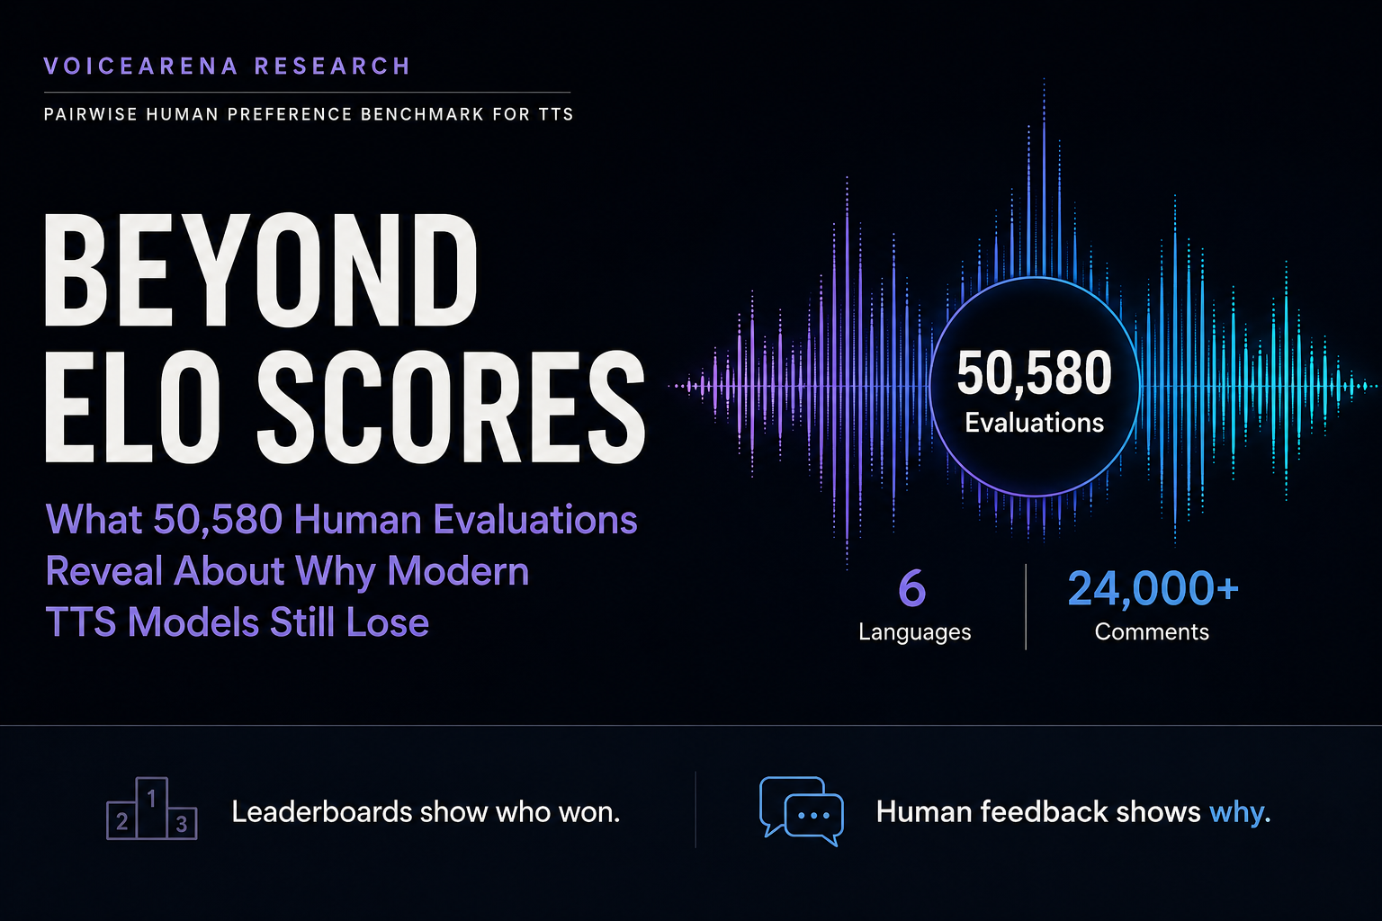Screen dimensions: 1382x921
Task: Click the ELO SCORES headline line
Action: 345,407
